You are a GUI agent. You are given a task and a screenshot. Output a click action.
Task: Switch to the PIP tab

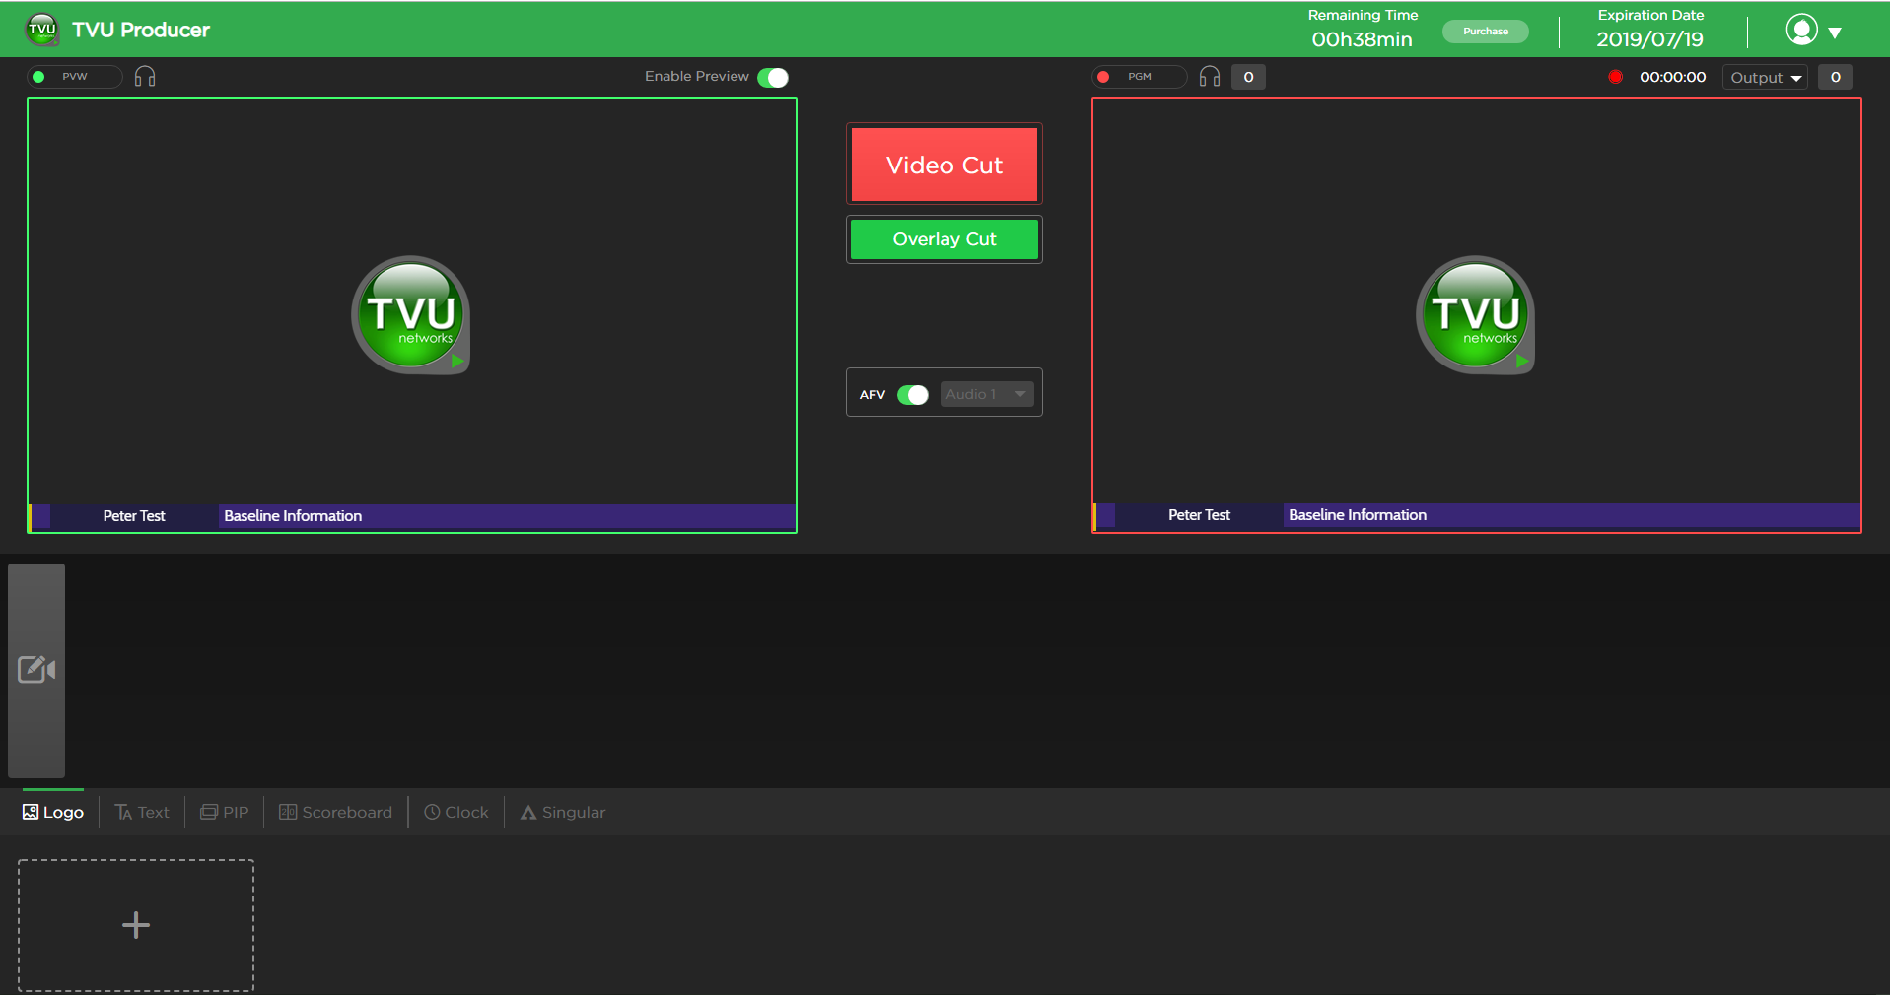(225, 812)
